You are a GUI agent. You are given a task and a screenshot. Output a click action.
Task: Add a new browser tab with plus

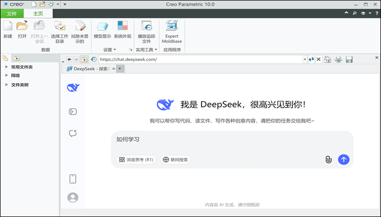(x=120, y=69)
